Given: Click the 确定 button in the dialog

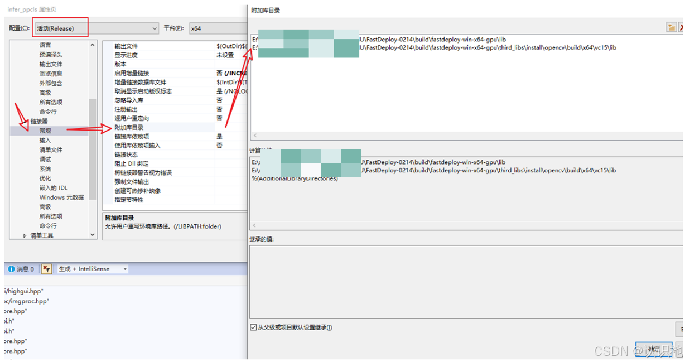Looking at the screenshot, I should (x=654, y=349).
